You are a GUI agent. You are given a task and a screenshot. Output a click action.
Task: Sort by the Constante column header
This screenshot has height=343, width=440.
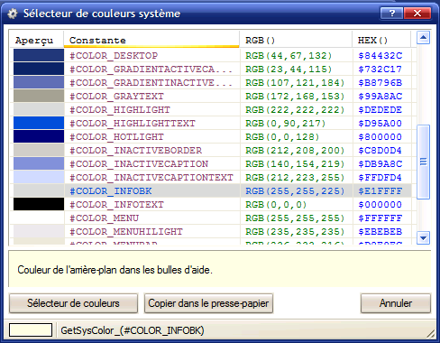pos(151,40)
